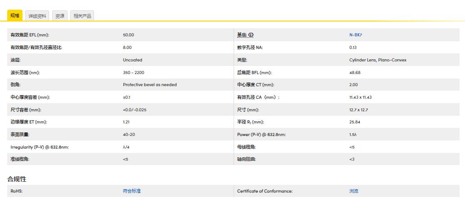Image resolution: width=465 pixels, height=210 pixels.
Task: Click the 后焦距 BFL (mm) label
Action: coord(254,72)
